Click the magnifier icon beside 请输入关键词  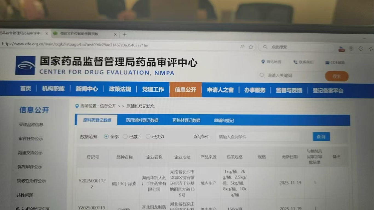tap(262, 75)
